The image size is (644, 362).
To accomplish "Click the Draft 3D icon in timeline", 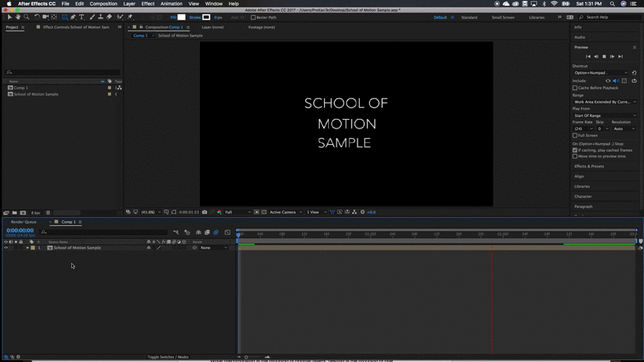I will 187,232.
